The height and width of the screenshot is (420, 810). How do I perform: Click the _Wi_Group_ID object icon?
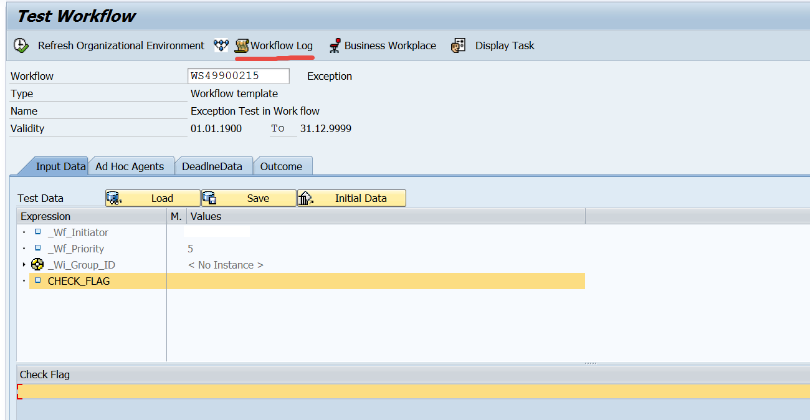coord(37,265)
